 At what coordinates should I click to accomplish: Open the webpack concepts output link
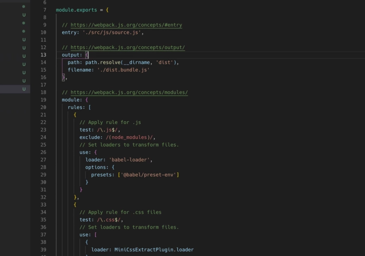click(127, 48)
